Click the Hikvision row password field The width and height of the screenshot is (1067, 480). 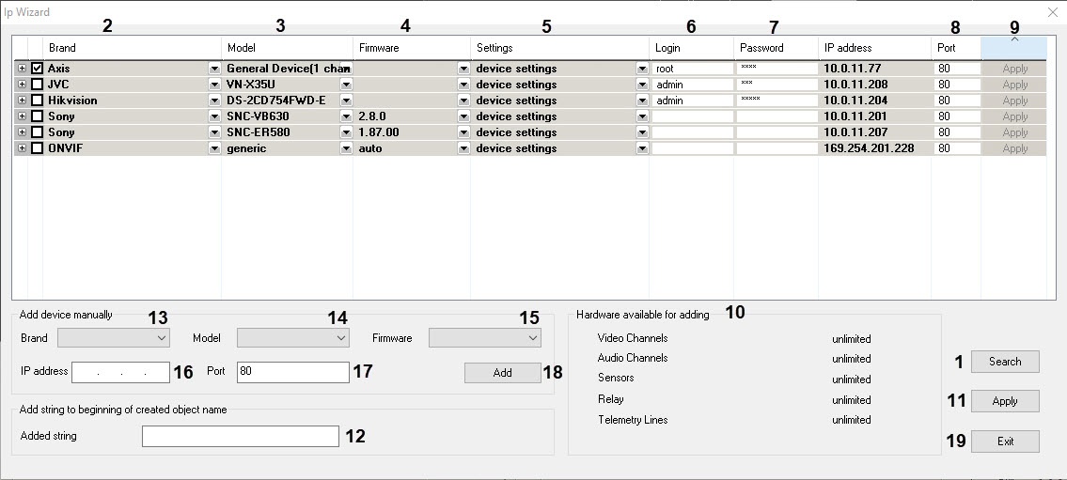point(777,101)
